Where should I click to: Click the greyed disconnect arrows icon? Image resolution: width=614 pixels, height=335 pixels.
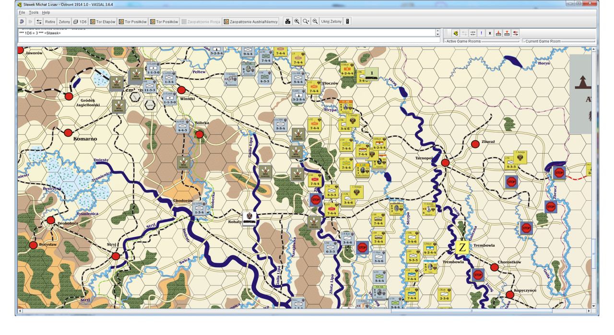[464, 33]
